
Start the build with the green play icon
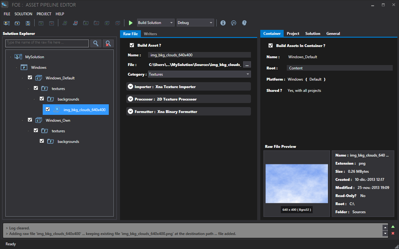coord(131,23)
